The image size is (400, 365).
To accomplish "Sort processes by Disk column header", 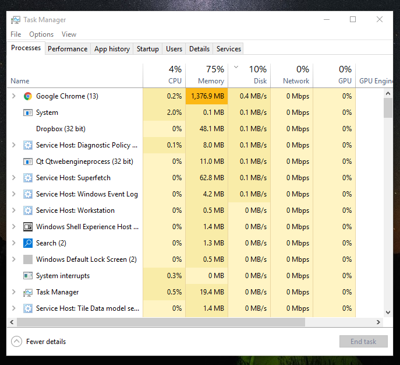I will coord(249,76).
